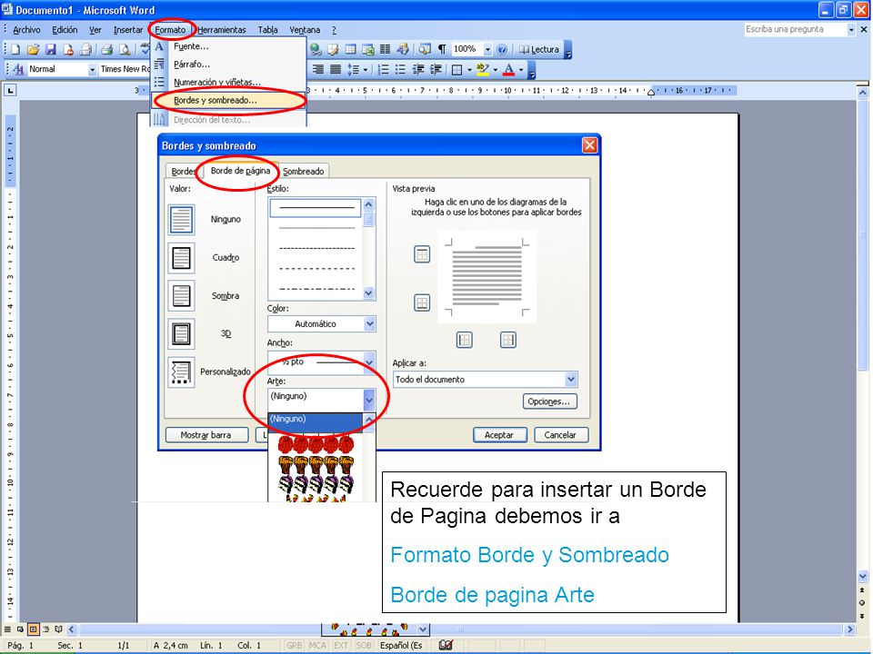Click the Outside border toolbar icon
873x654 pixels.
click(x=457, y=70)
